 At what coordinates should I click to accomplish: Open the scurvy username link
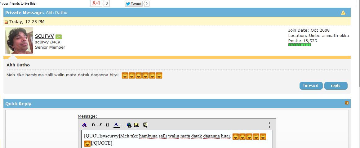click(x=44, y=36)
